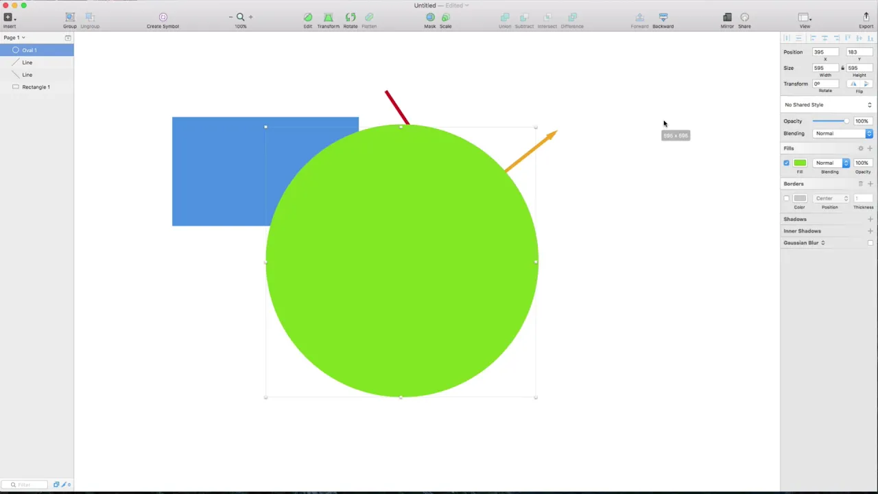
Task: Flip horizontally button
Action: 853,84
